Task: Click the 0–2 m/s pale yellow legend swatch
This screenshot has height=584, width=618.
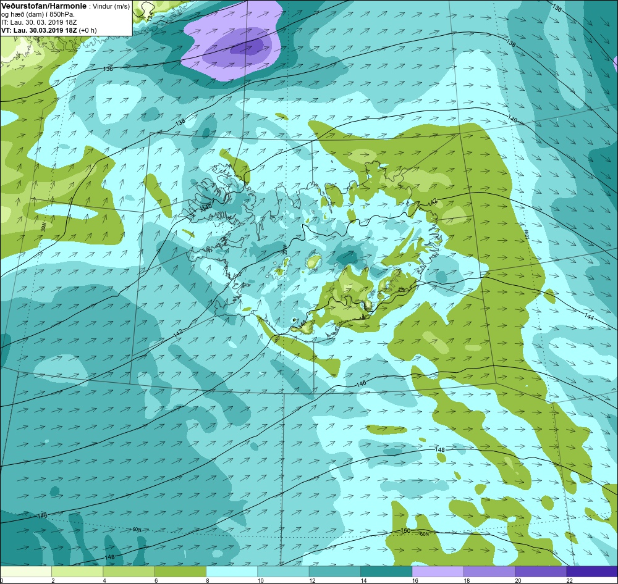Action: point(26,572)
